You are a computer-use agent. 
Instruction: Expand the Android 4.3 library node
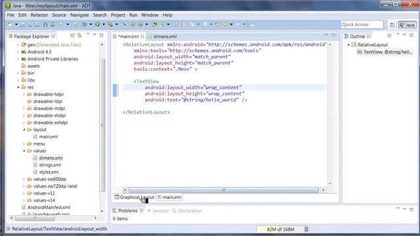click(x=18, y=52)
